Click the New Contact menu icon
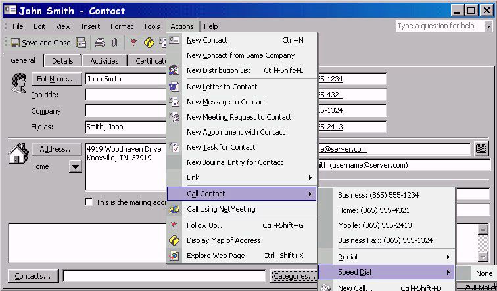The width and height of the screenshot is (497, 291). tap(174, 40)
